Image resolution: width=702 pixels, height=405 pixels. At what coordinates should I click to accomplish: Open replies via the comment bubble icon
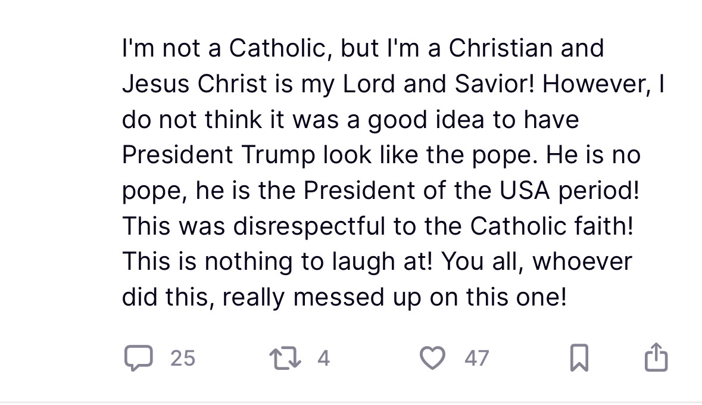[138, 358]
